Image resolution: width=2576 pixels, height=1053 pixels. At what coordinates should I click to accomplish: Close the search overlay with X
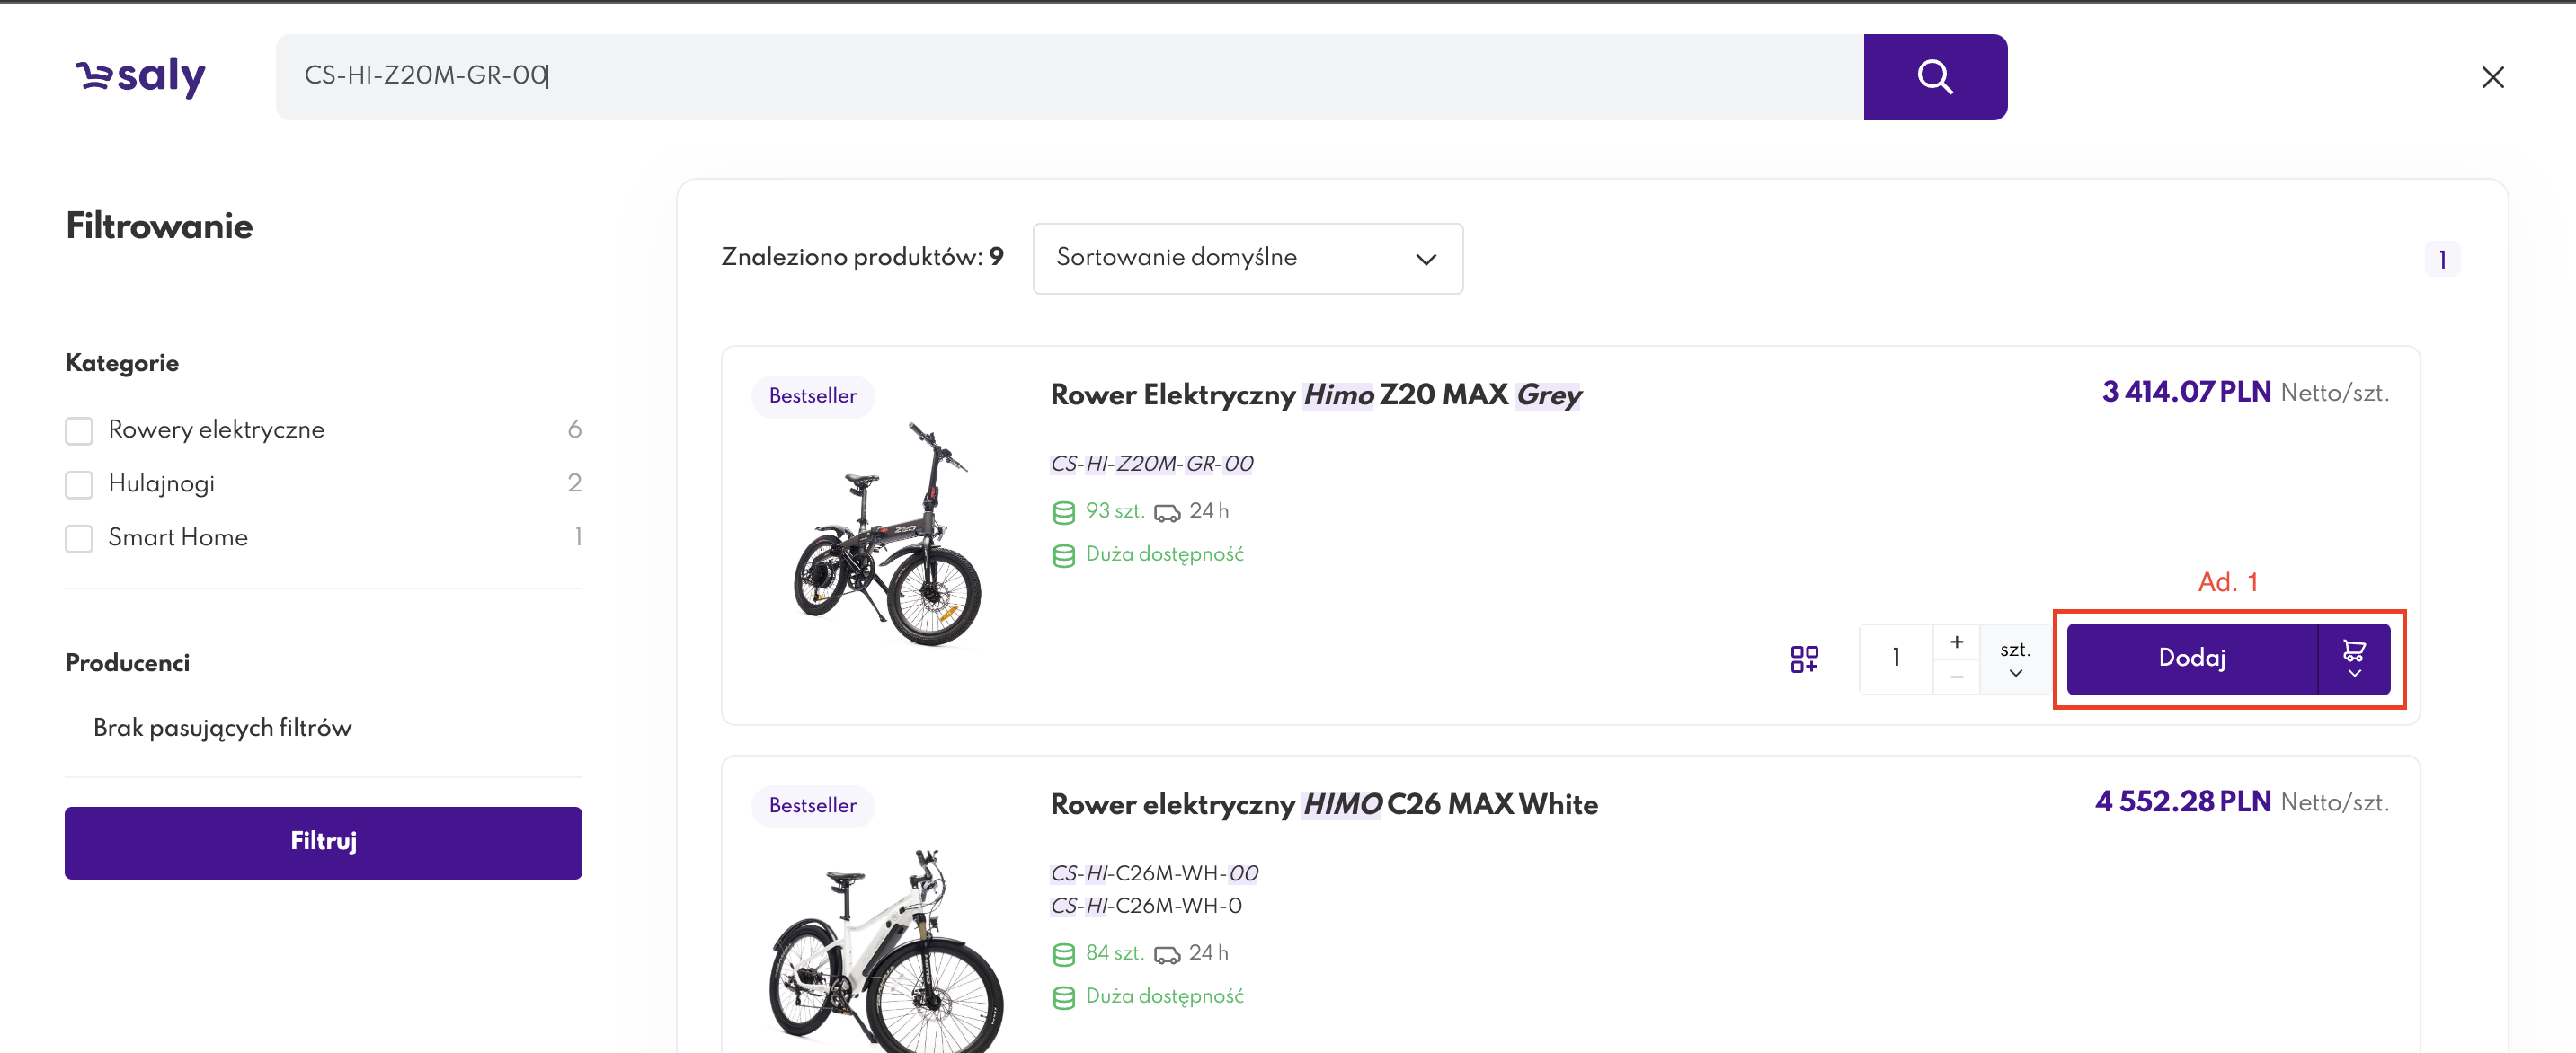tap(2492, 77)
